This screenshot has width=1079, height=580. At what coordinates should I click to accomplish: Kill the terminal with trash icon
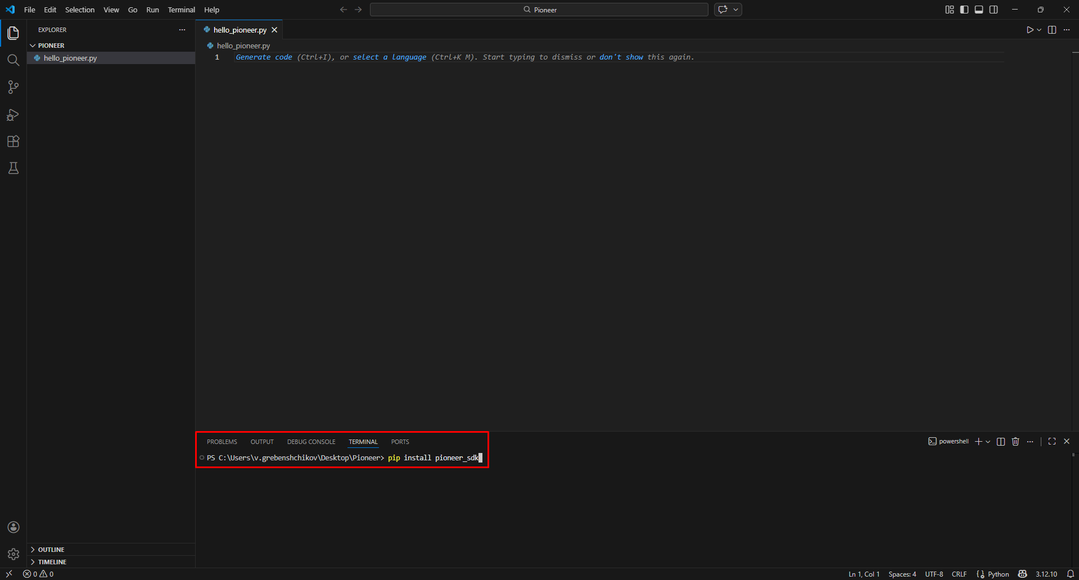(x=1015, y=442)
